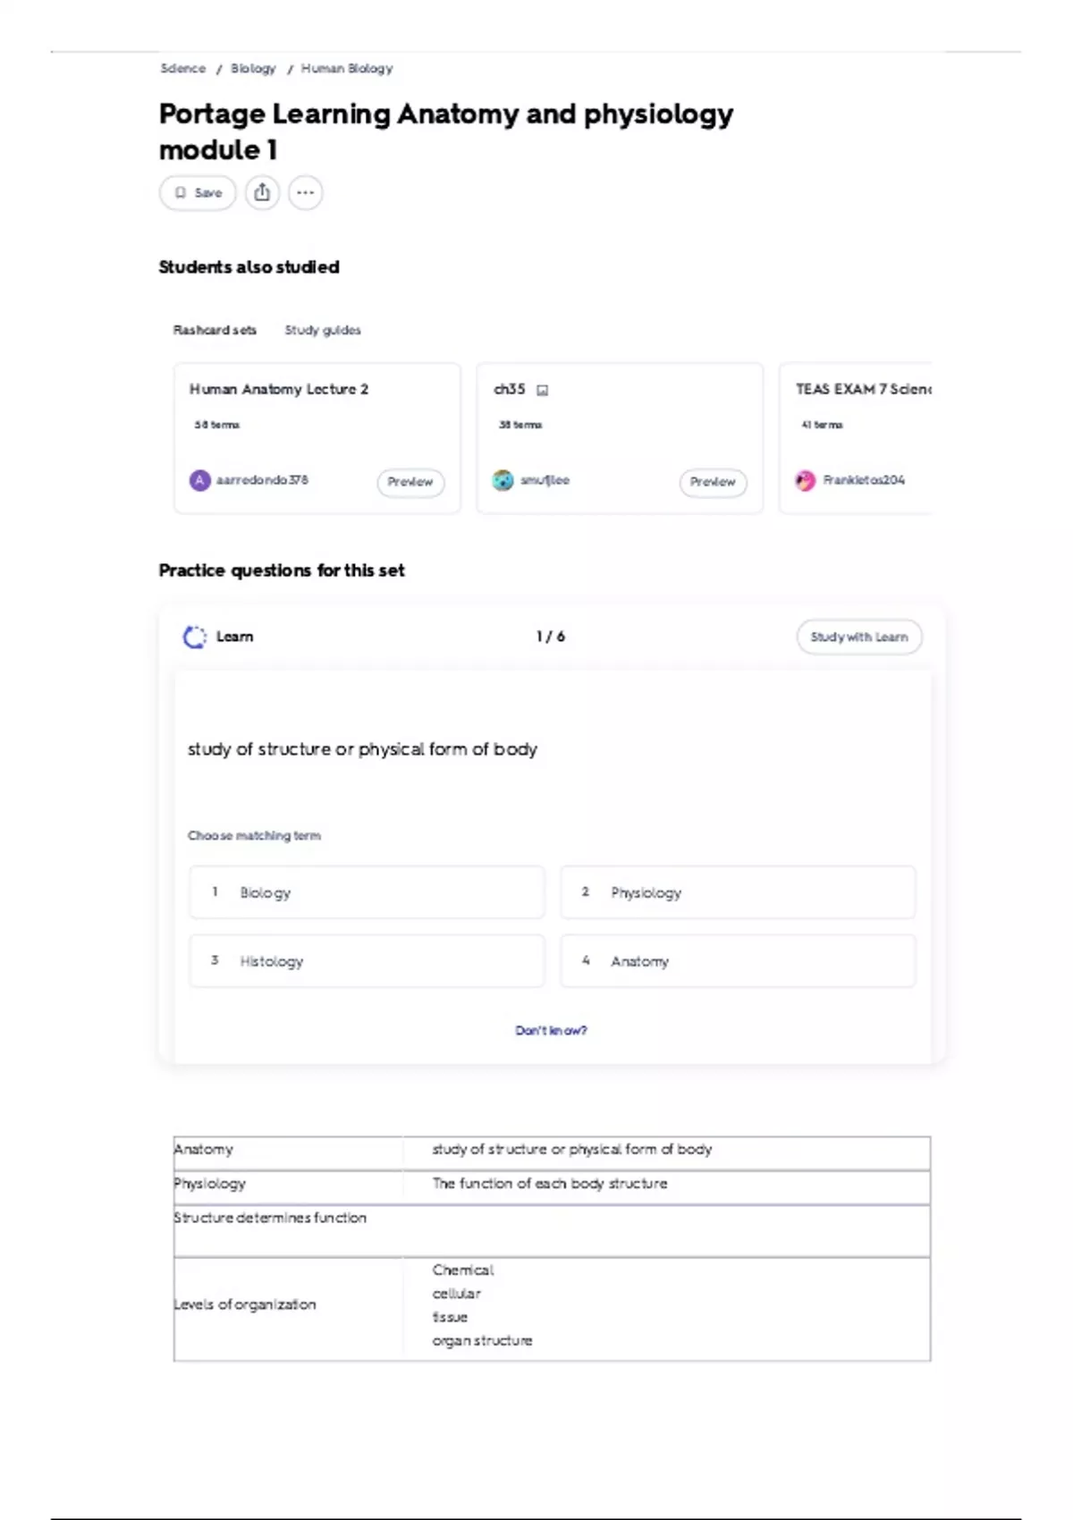Click the aarredondo378 avatar icon
1073x1520 pixels.
tap(199, 480)
